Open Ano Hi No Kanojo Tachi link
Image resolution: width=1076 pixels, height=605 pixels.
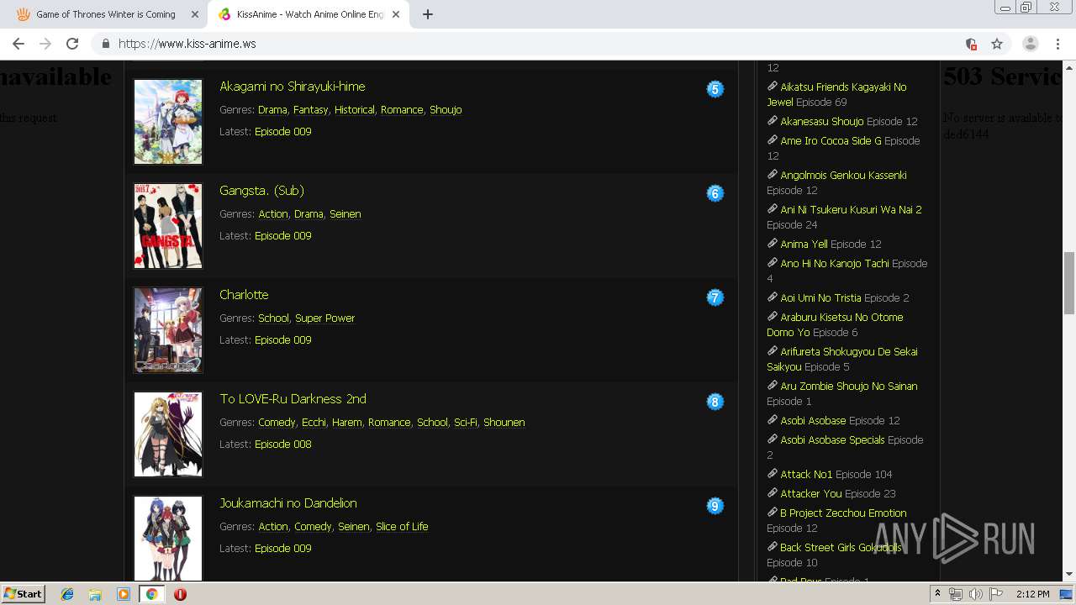(x=835, y=264)
